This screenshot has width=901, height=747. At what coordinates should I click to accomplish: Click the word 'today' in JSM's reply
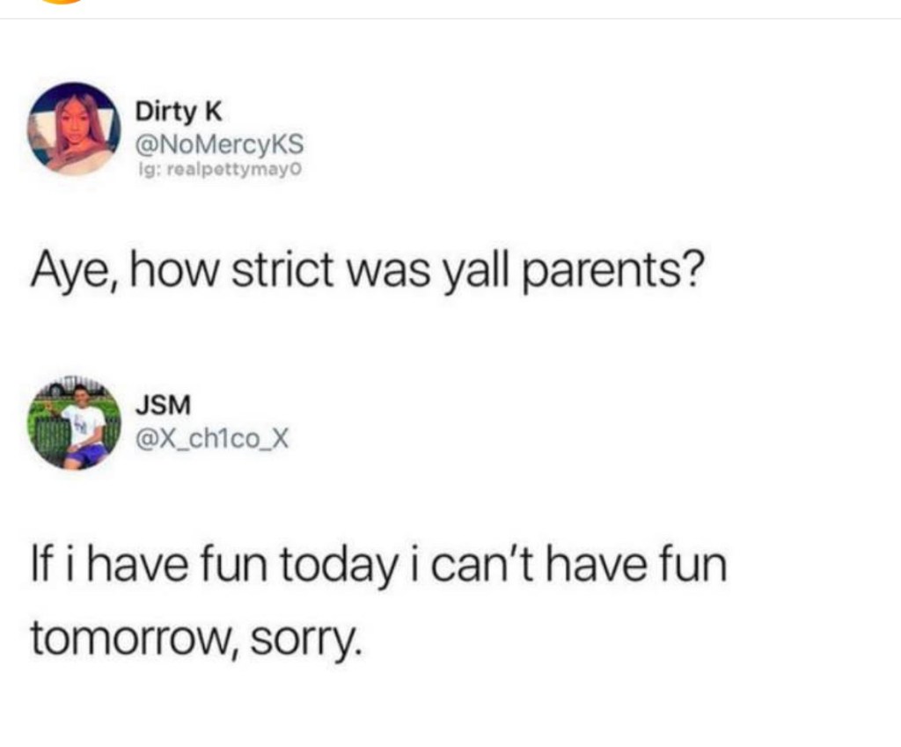[339, 566]
